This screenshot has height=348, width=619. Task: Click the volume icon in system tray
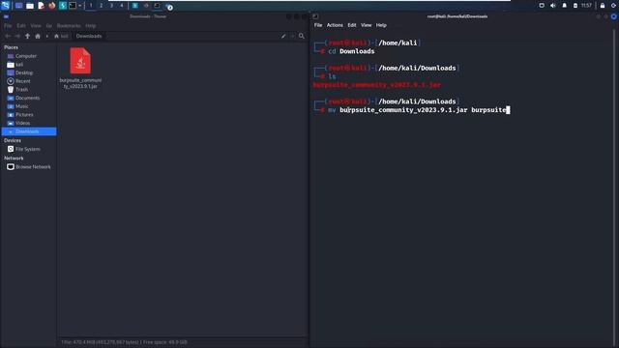point(552,6)
